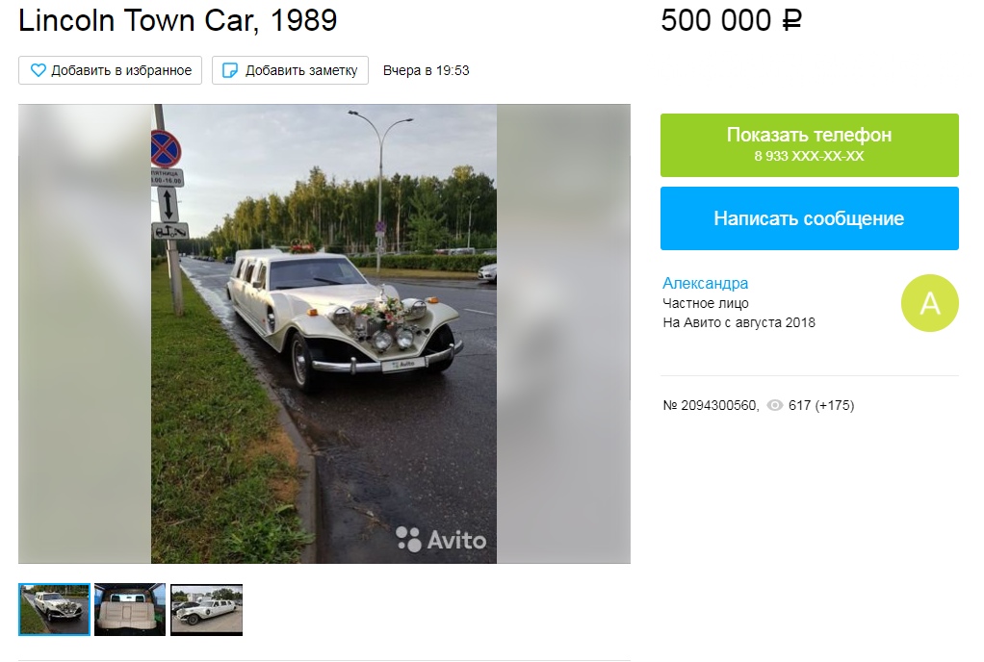Click the eye views counter icon
984x662 pixels.
point(775,406)
